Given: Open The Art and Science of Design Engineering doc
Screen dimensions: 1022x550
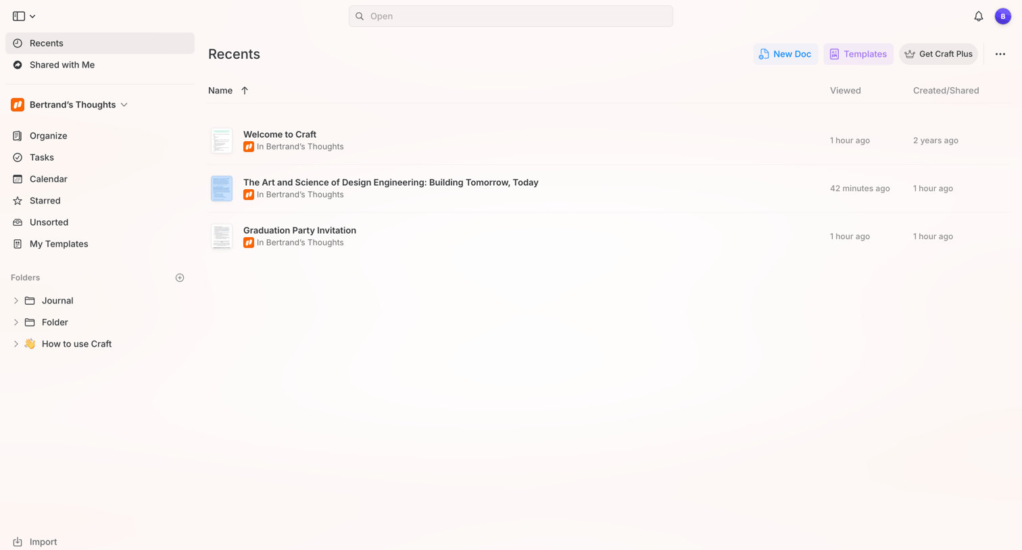Looking at the screenshot, I should [x=391, y=182].
